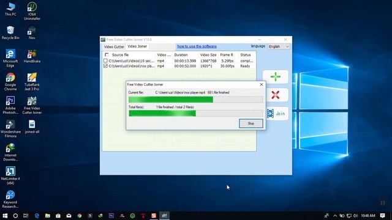Click the Cortana search circle on taskbar
Screen dimensions: 392x220
click(x=15, y=216)
